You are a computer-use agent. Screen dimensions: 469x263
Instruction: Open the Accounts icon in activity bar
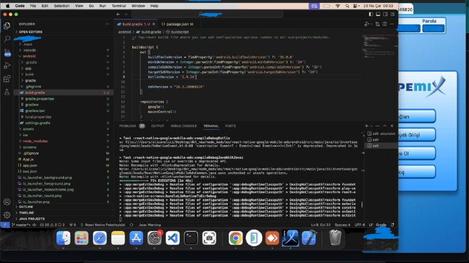pos(7,202)
